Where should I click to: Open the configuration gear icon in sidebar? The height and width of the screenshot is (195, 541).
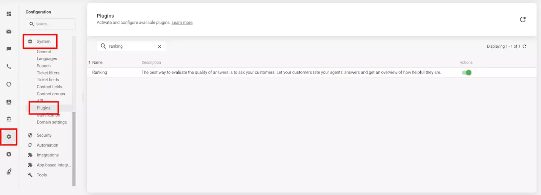(x=9, y=137)
